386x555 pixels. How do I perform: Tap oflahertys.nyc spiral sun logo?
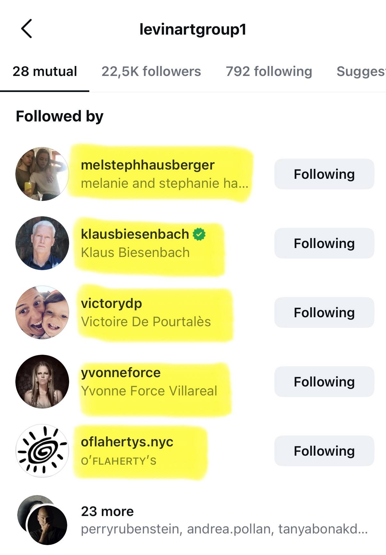pos(42,451)
